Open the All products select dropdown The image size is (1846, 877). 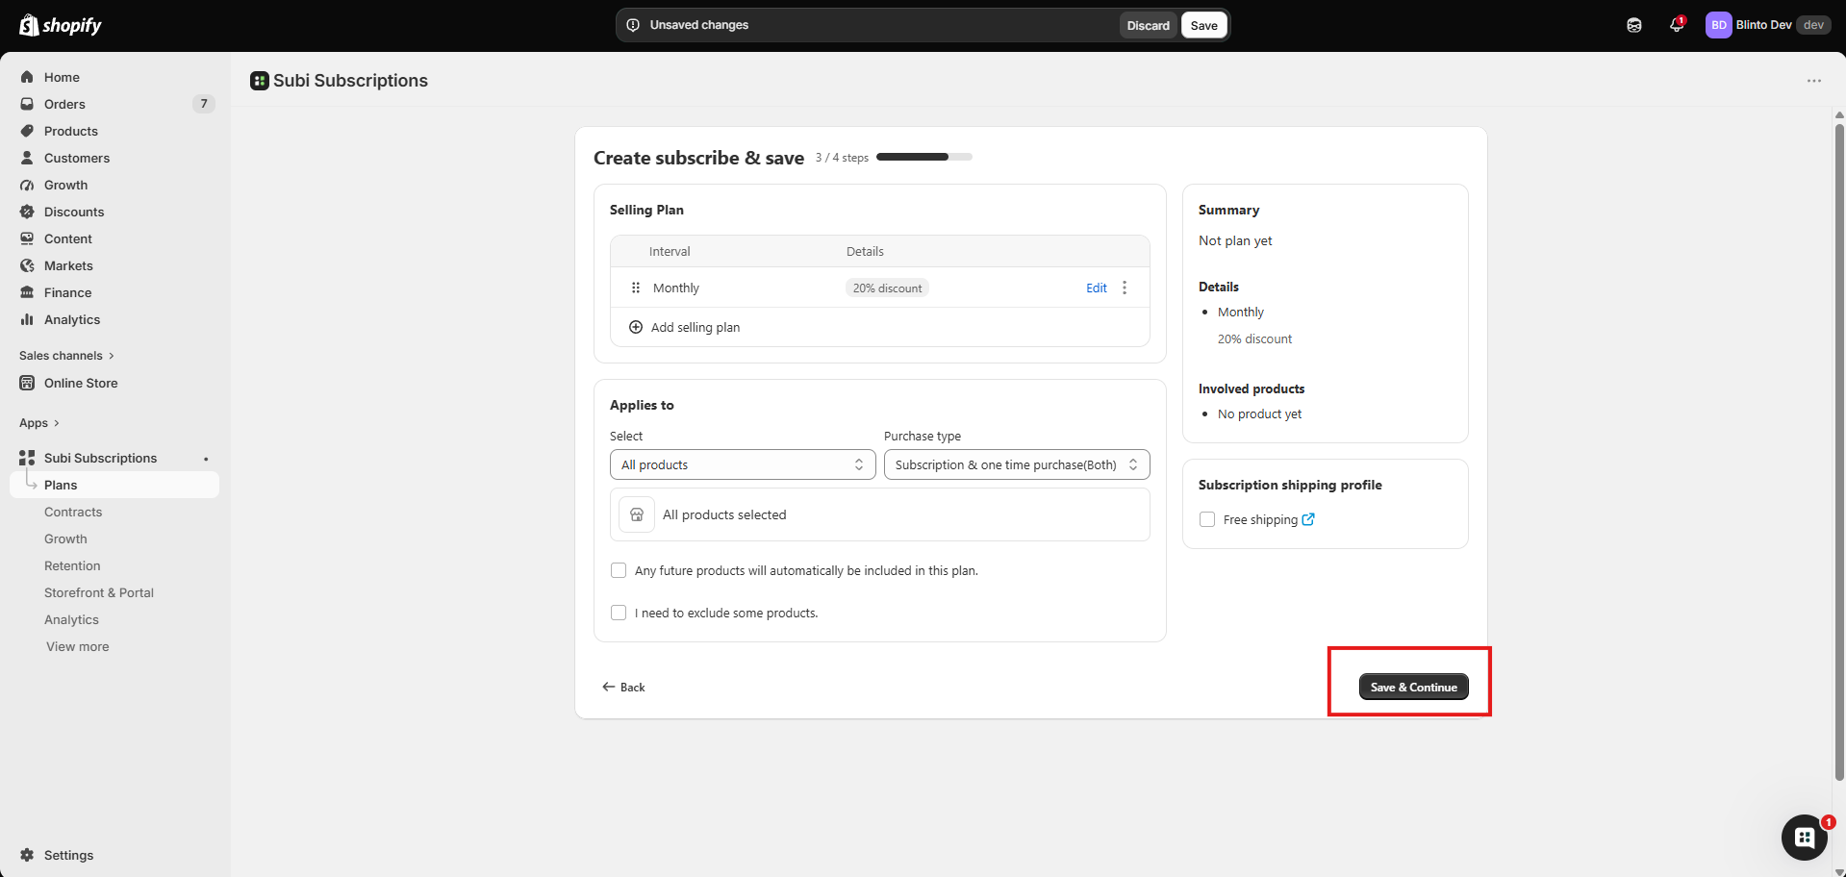pos(743,464)
